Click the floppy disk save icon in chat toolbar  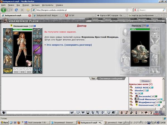click(88, 112)
